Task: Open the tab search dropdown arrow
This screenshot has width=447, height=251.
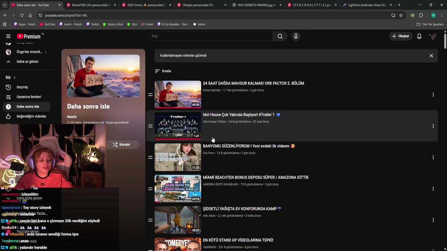Action: (4, 5)
